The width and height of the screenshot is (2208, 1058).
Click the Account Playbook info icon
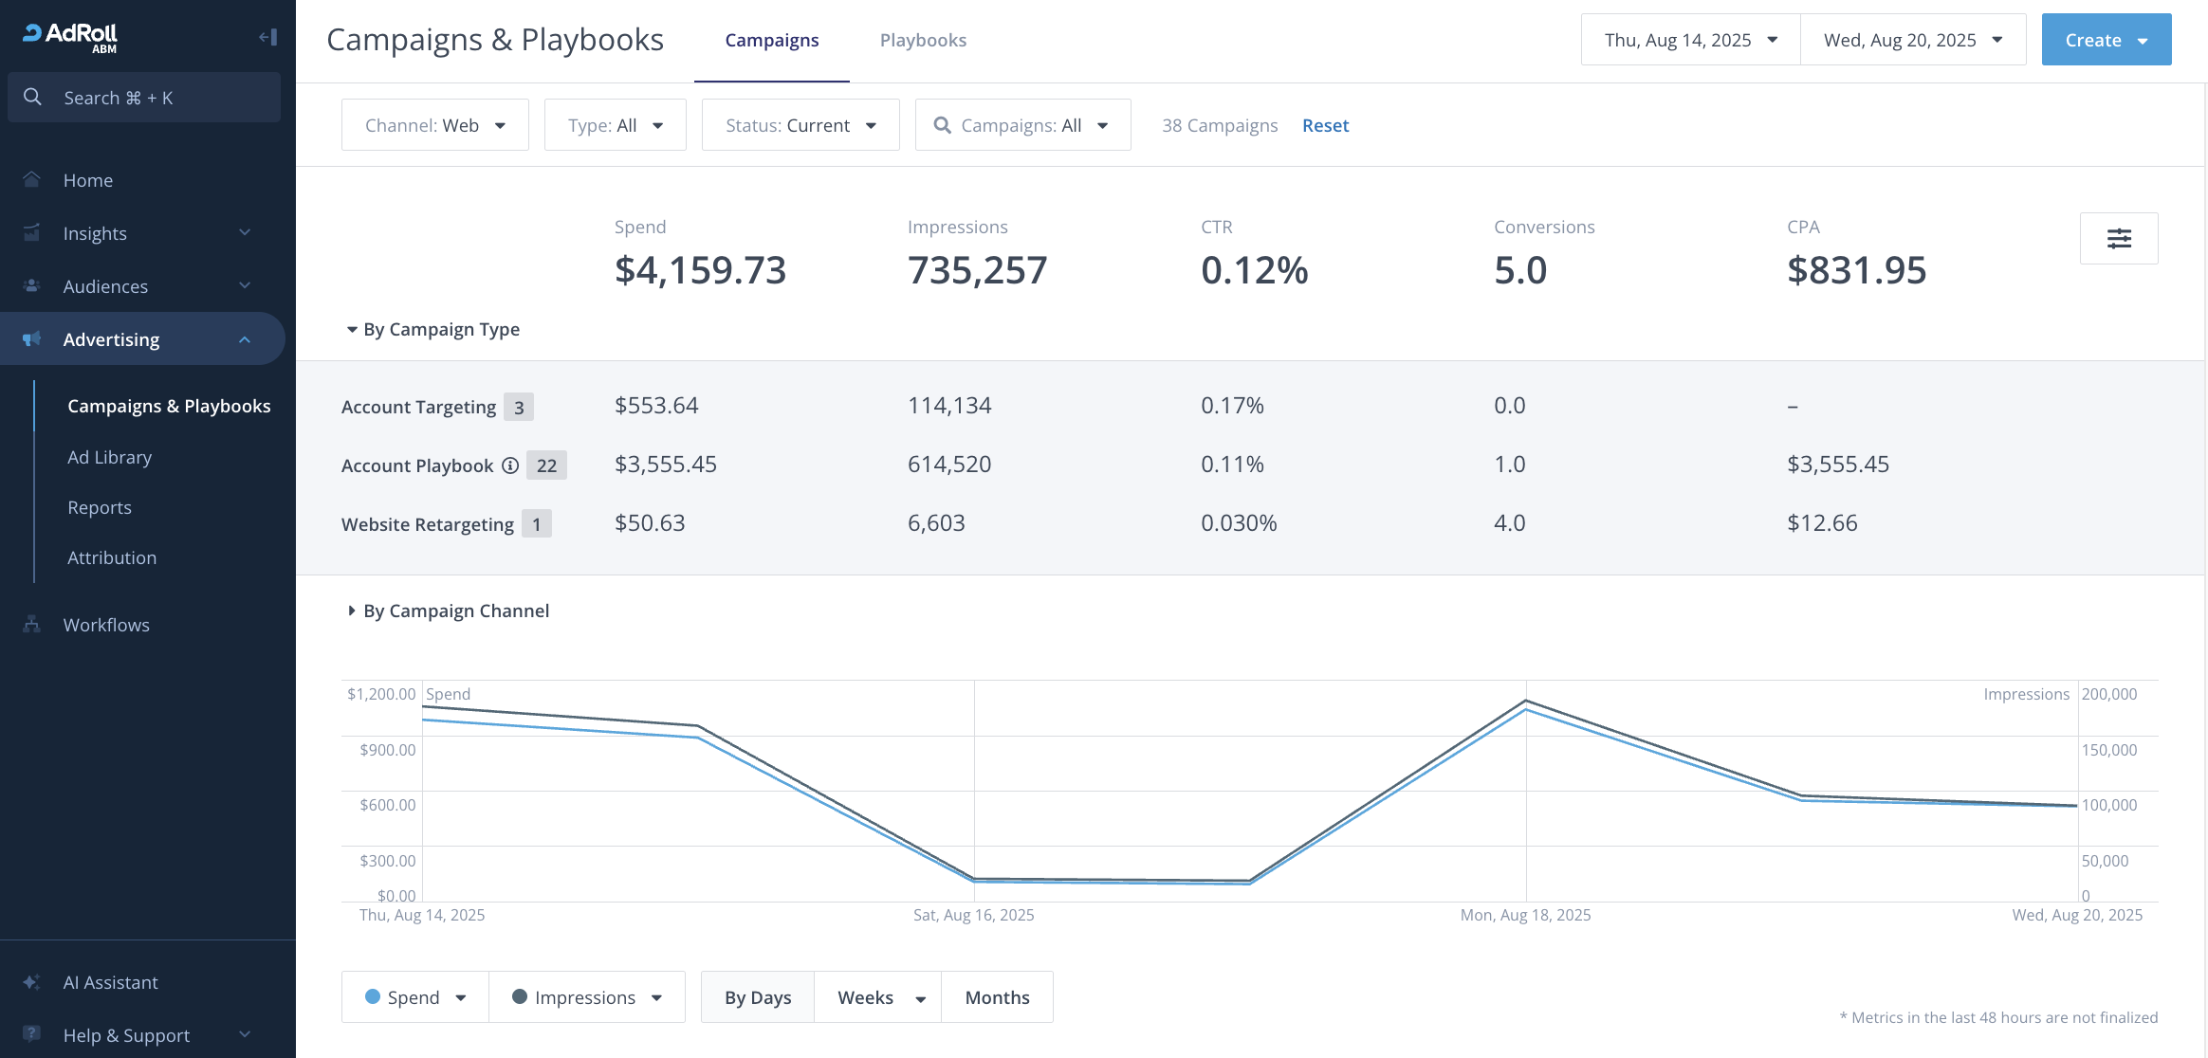click(510, 465)
